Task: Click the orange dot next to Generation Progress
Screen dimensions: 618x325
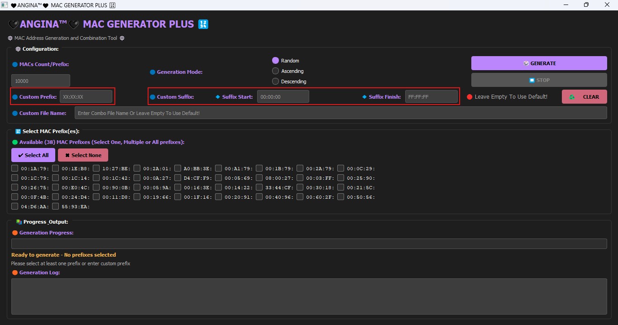Action: (15, 233)
